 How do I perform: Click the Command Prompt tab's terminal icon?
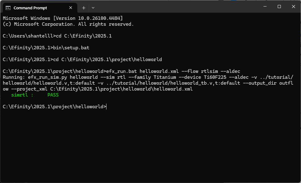[x=8, y=8]
